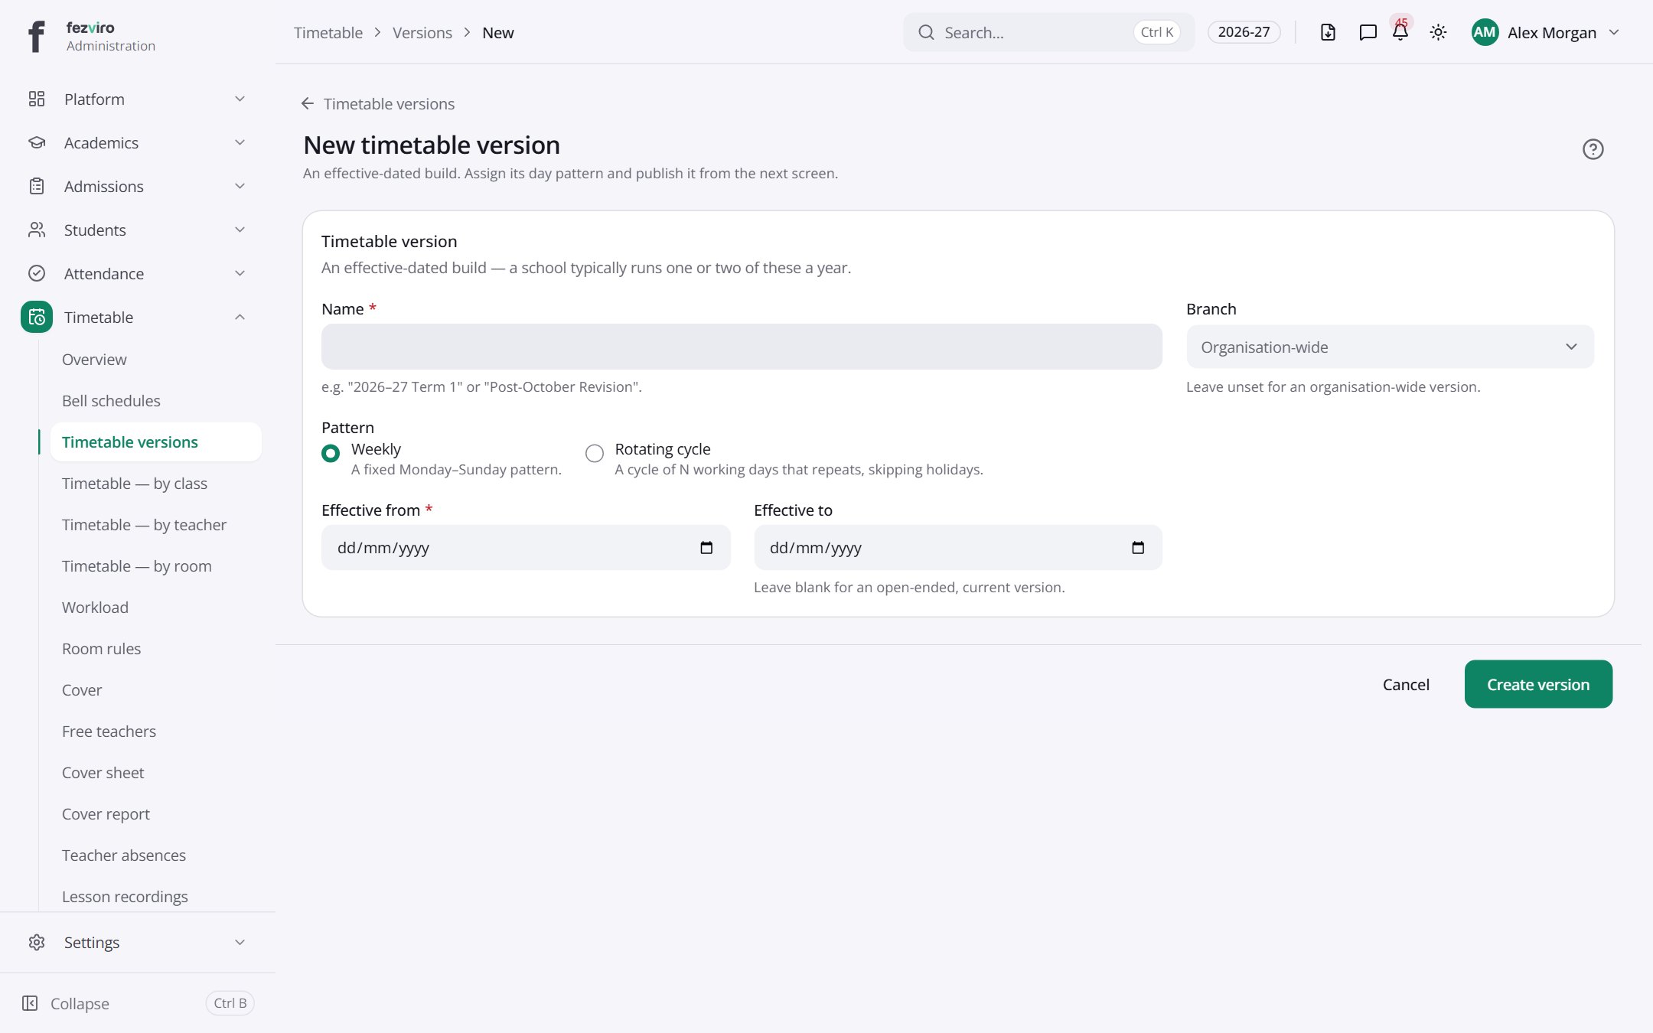This screenshot has height=1033, width=1653.
Task: Click the Settings gear icon
Action: (37, 942)
